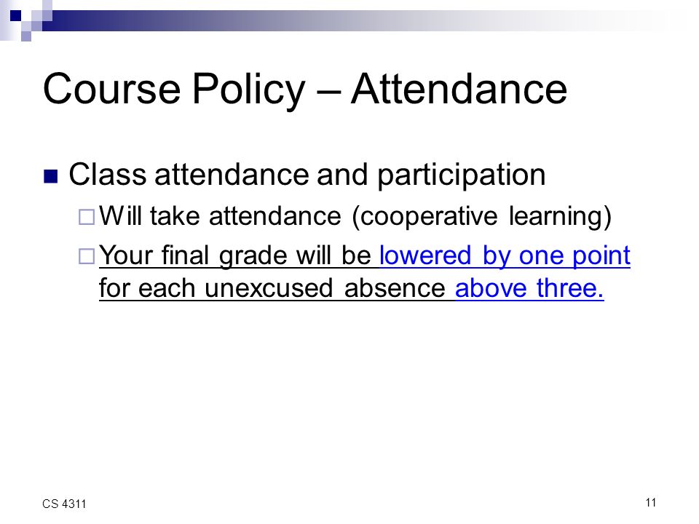The height and width of the screenshot is (524, 699).
Task: Click the "Will take attendance" text
Action: (220, 216)
